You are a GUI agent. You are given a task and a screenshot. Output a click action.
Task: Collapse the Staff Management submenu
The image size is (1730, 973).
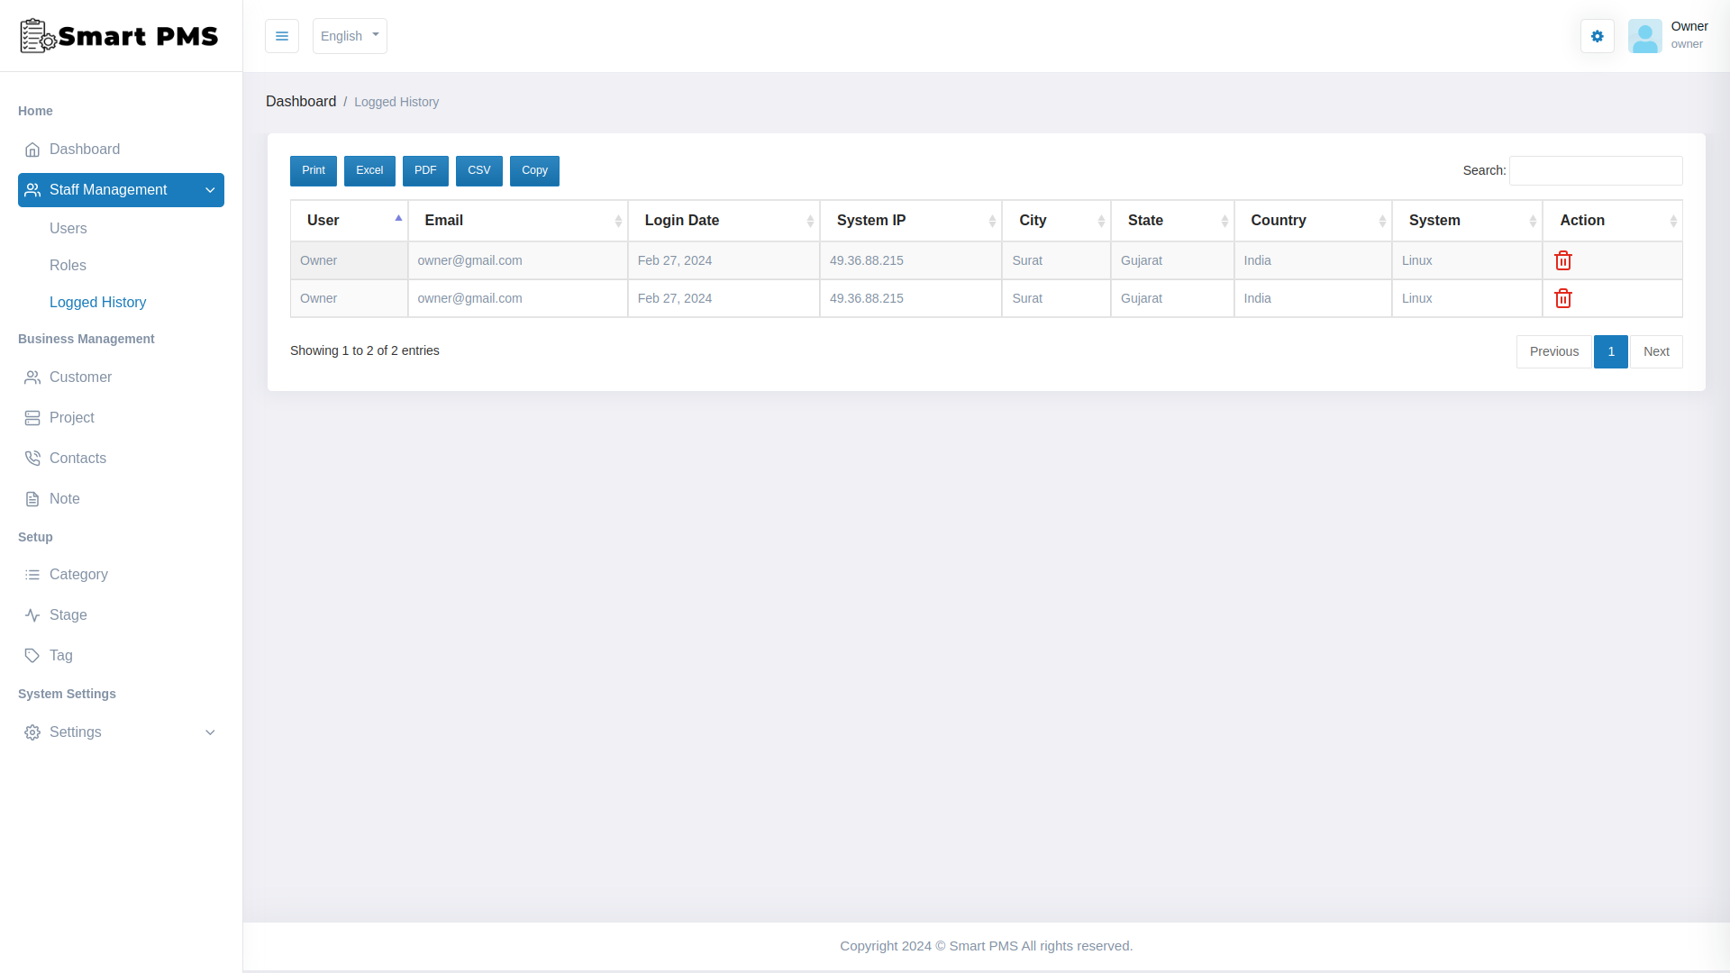120,189
